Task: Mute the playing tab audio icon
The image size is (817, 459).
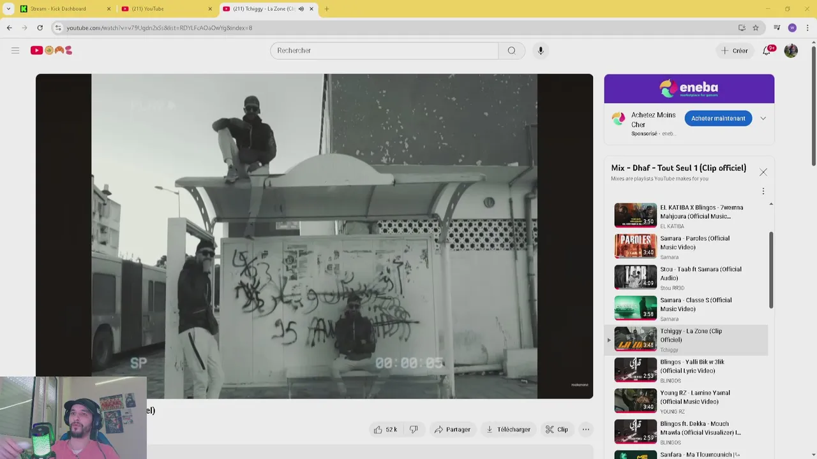Action: pos(301,9)
